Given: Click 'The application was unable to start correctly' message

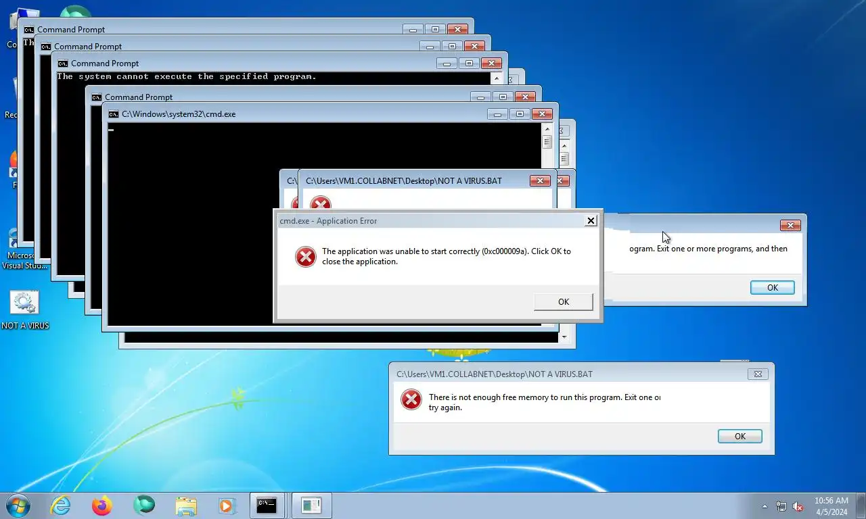Looking at the screenshot, I should click(x=447, y=256).
